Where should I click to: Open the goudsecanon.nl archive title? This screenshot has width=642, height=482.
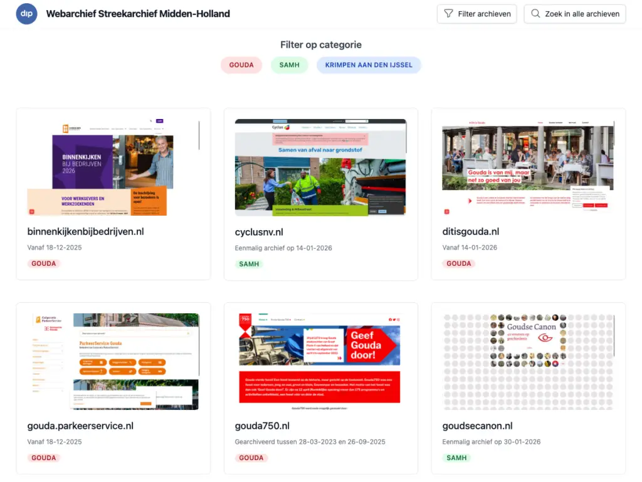(477, 426)
